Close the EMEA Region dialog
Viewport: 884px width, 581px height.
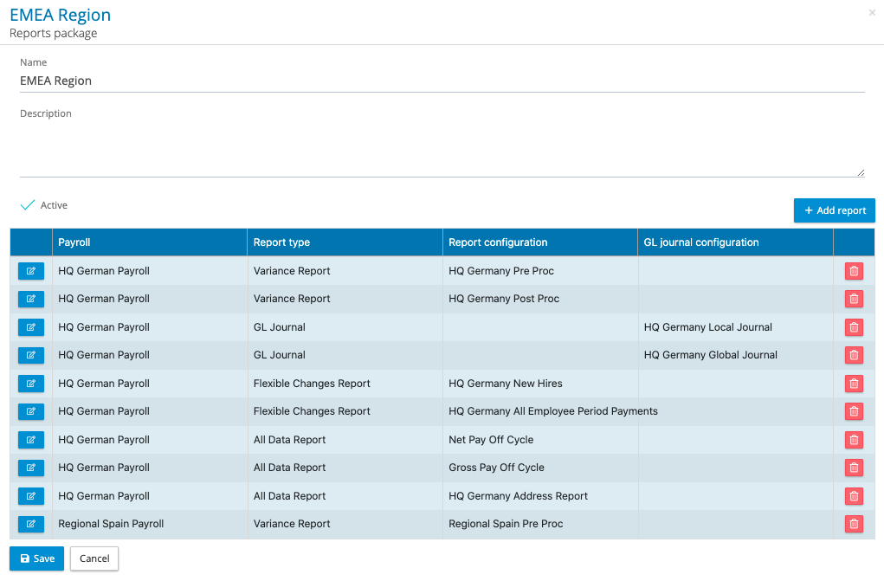click(871, 13)
